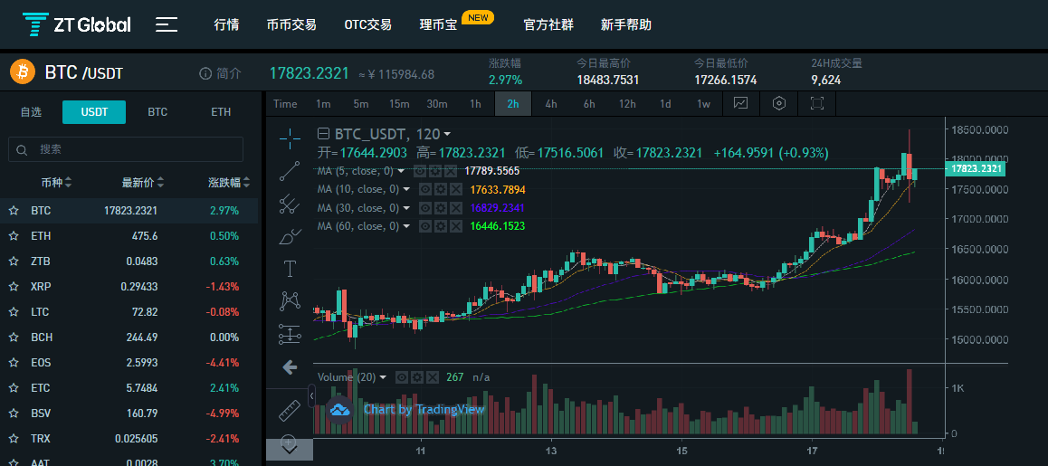The image size is (1048, 466).
Task: Click the 搜索 coin search field
Action: (126, 149)
